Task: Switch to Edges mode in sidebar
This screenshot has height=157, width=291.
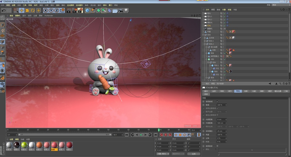Action: point(2,47)
